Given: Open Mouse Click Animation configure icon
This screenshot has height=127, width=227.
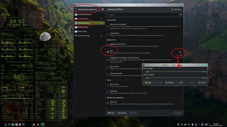Looking at the screenshot, I should pos(180,27).
